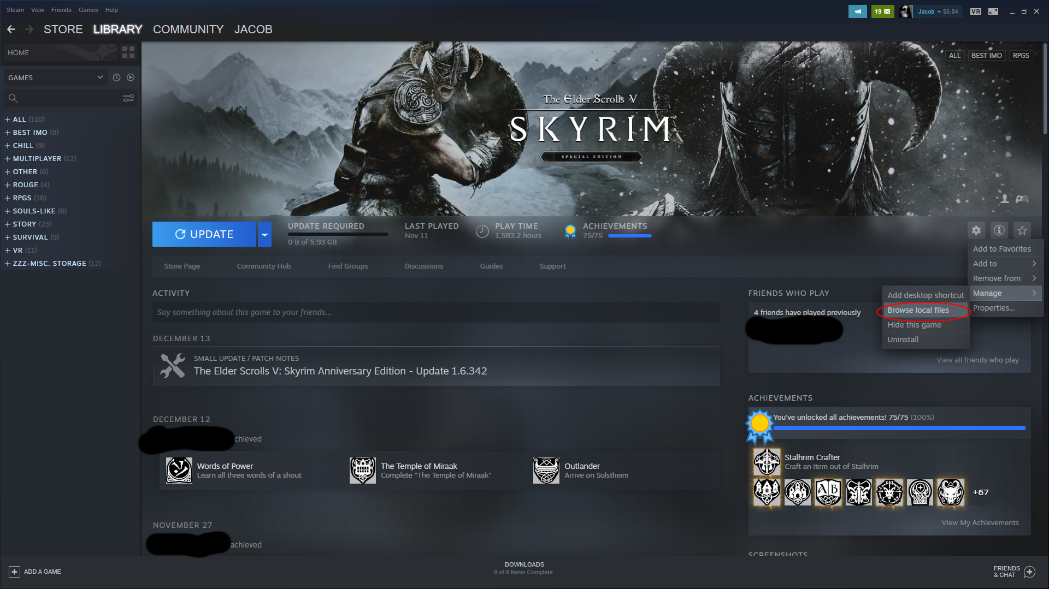Image resolution: width=1049 pixels, height=589 pixels.
Task: View the +67 more achievements
Action: pos(981,492)
